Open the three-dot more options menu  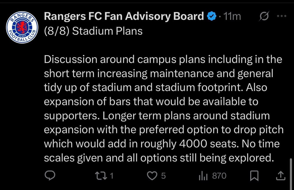281,16
